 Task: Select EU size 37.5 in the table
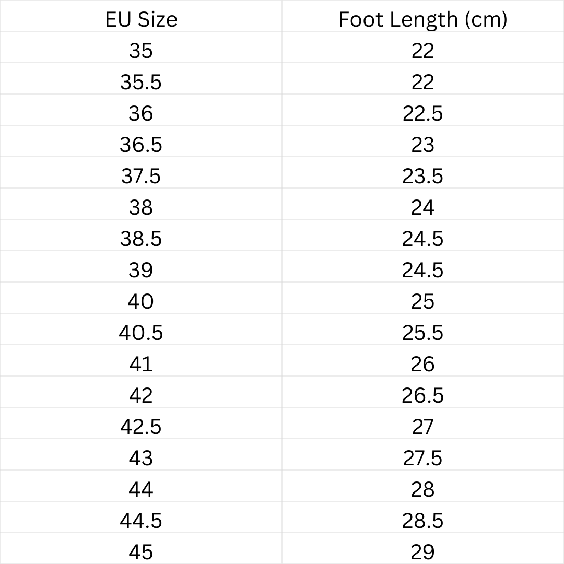click(141, 176)
